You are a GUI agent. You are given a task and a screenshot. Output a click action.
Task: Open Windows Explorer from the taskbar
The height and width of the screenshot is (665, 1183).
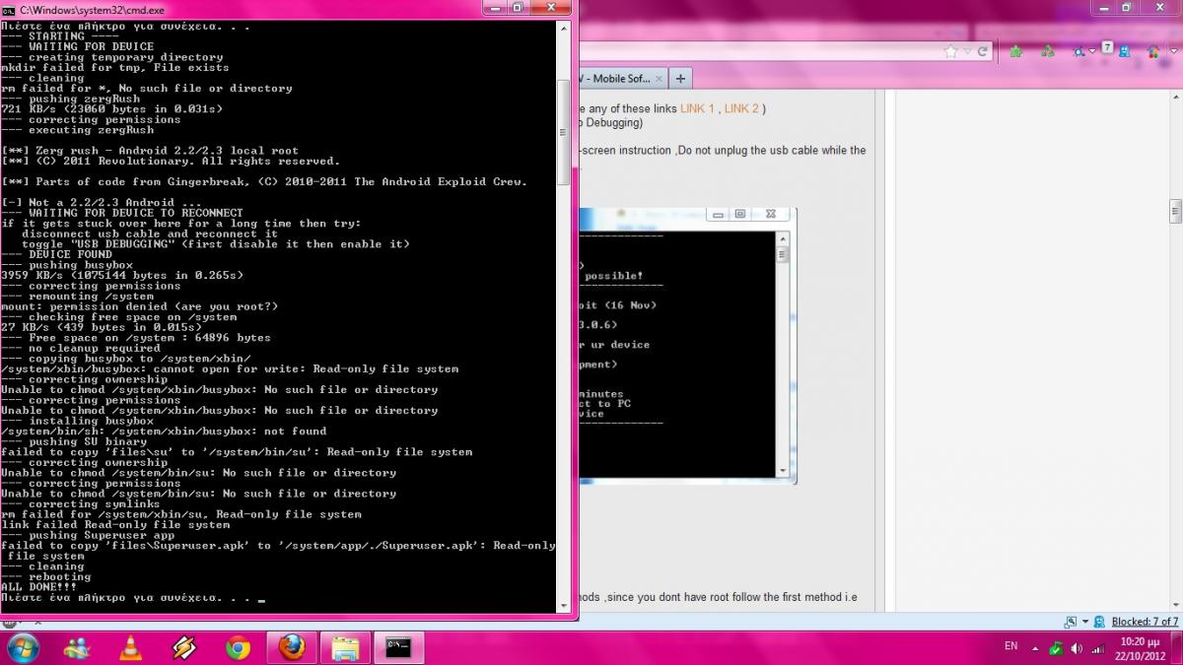coord(345,647)
